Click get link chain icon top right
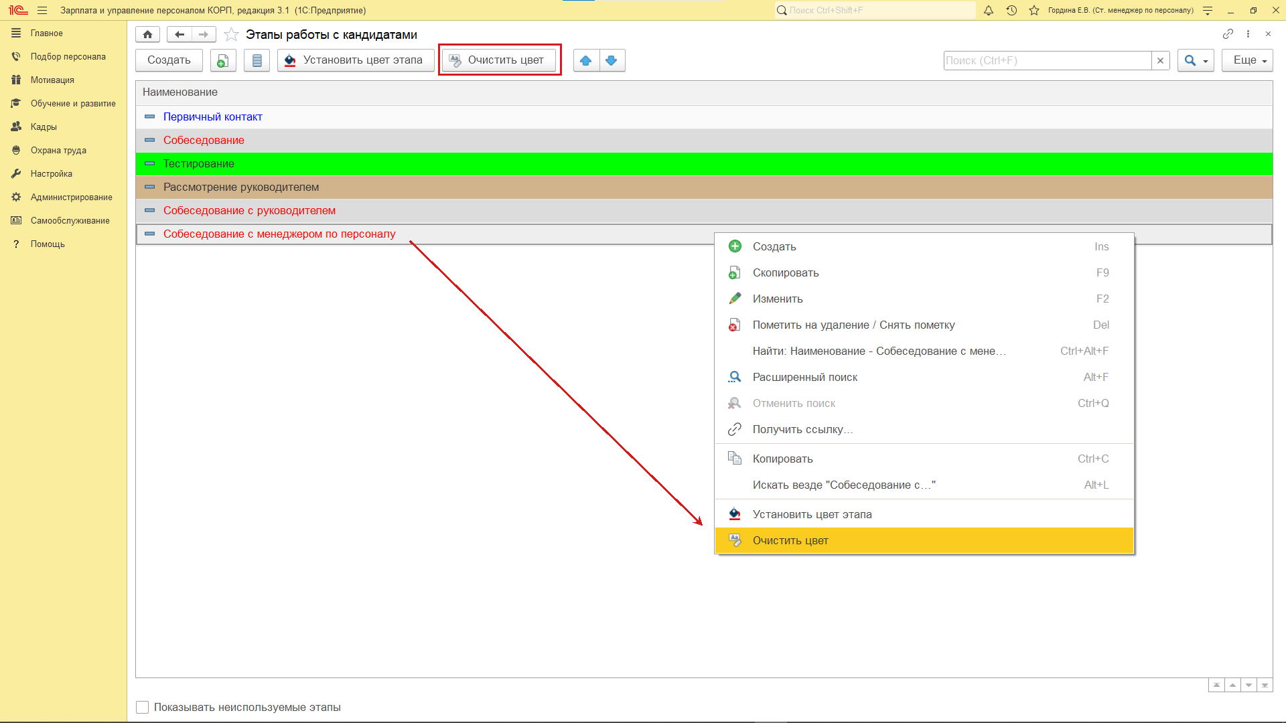This screenshot has width=1286, height=723. [x=1228, y=33]
